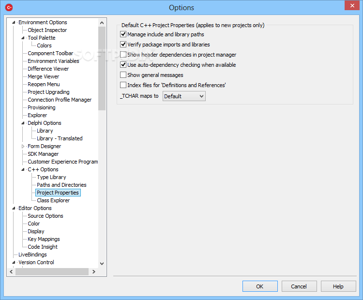The width and height of the screenshot is (363, 300).
Task: Select Colors under Tool Palette
Action: (x=44, y=45)
